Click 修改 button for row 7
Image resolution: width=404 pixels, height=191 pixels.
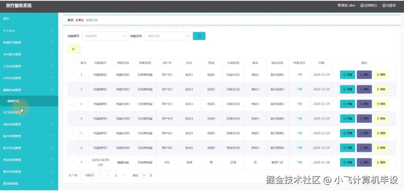click(364, 162)
